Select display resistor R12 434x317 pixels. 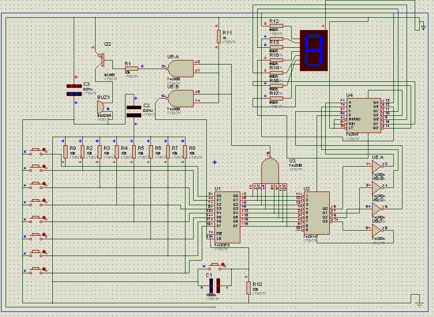[276, 26]
